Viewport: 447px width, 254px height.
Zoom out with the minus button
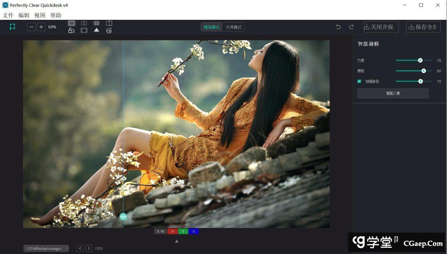[x=31, y=27]
